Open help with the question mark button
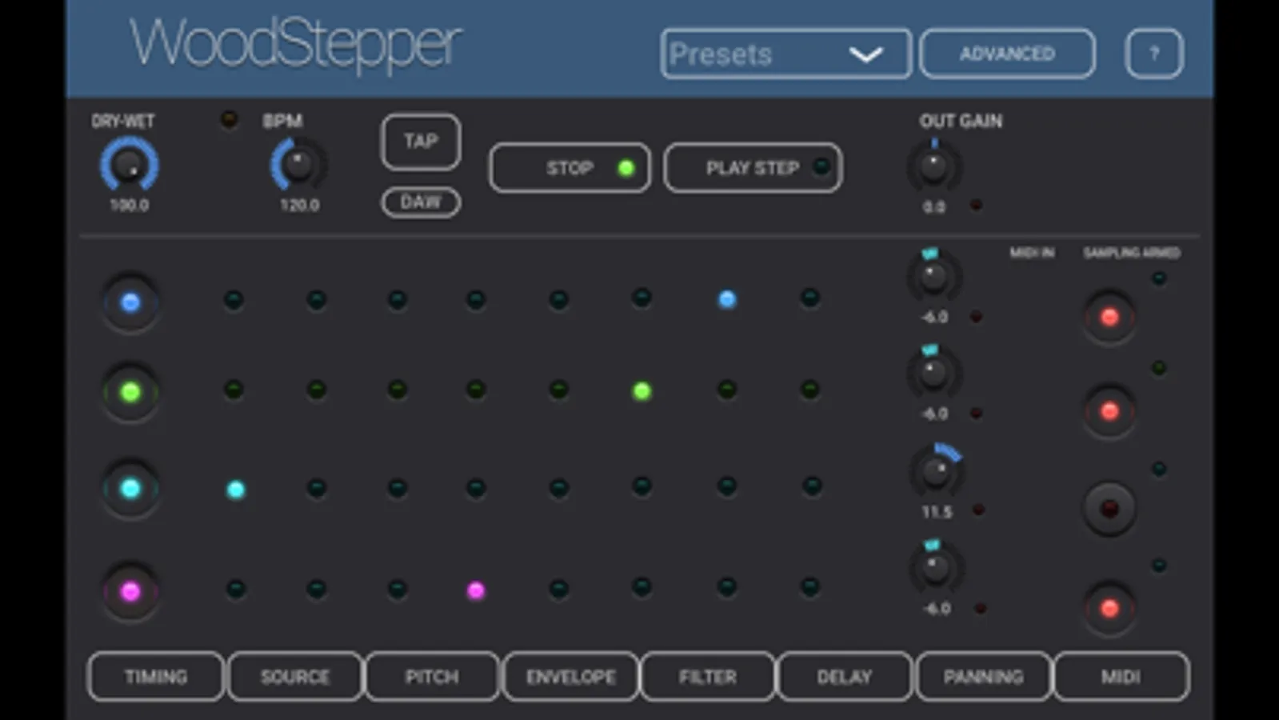This screenshot has width=1279, height=720. click(x=1153, y=54)
